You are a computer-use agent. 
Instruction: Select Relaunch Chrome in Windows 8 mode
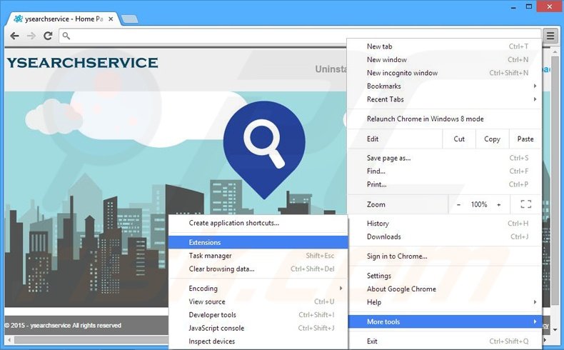445,119
